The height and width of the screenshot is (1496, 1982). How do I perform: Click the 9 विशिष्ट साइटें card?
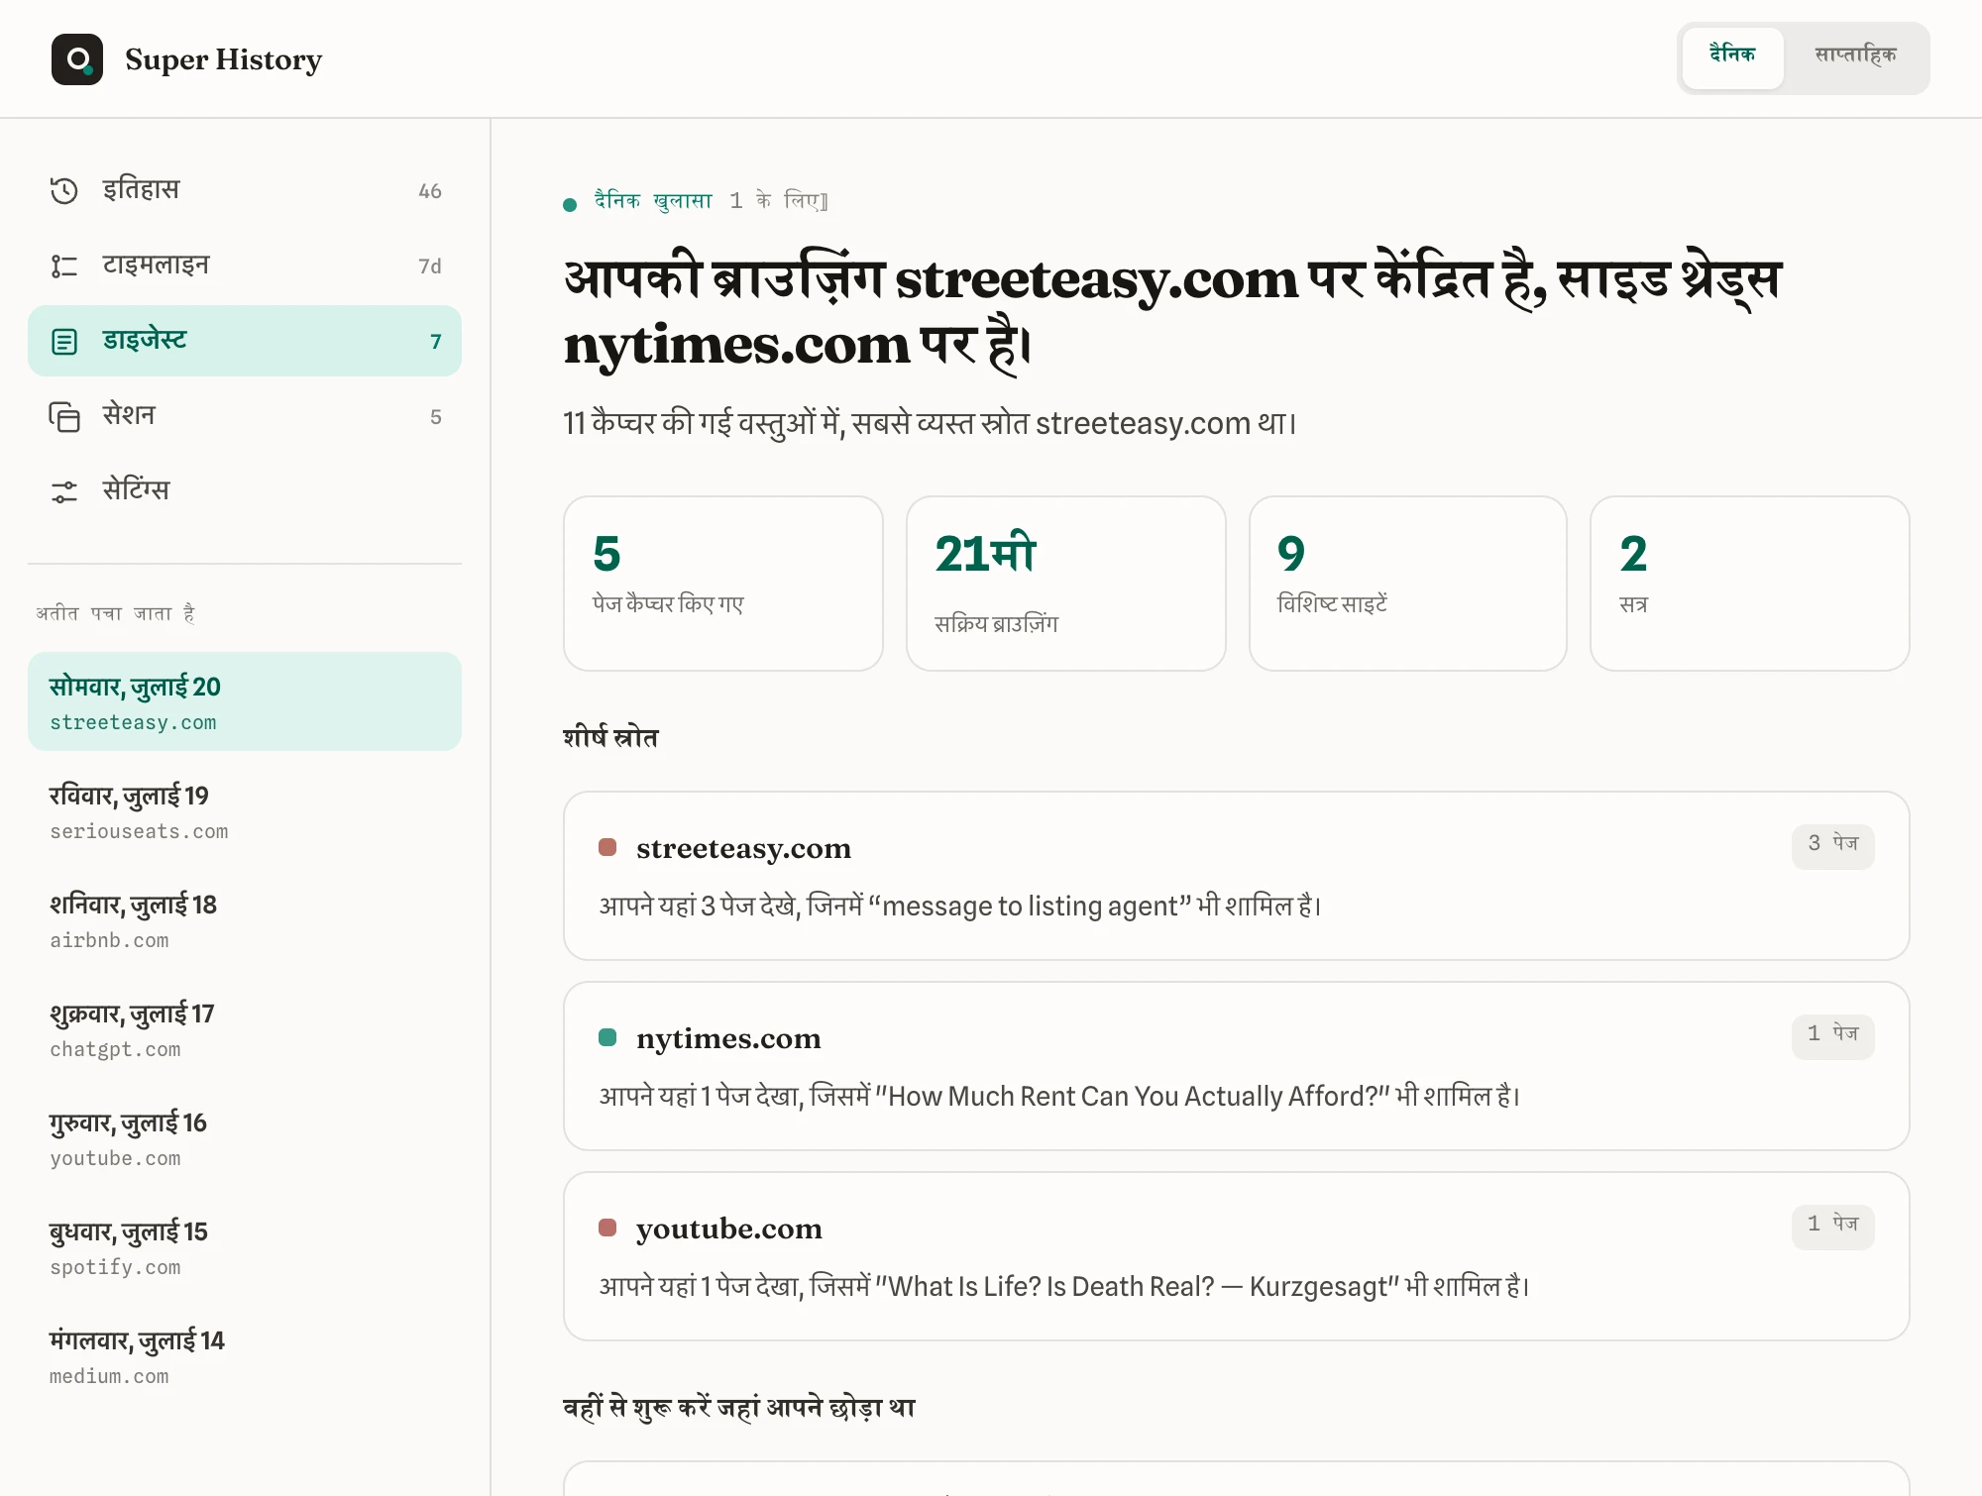1407,584
